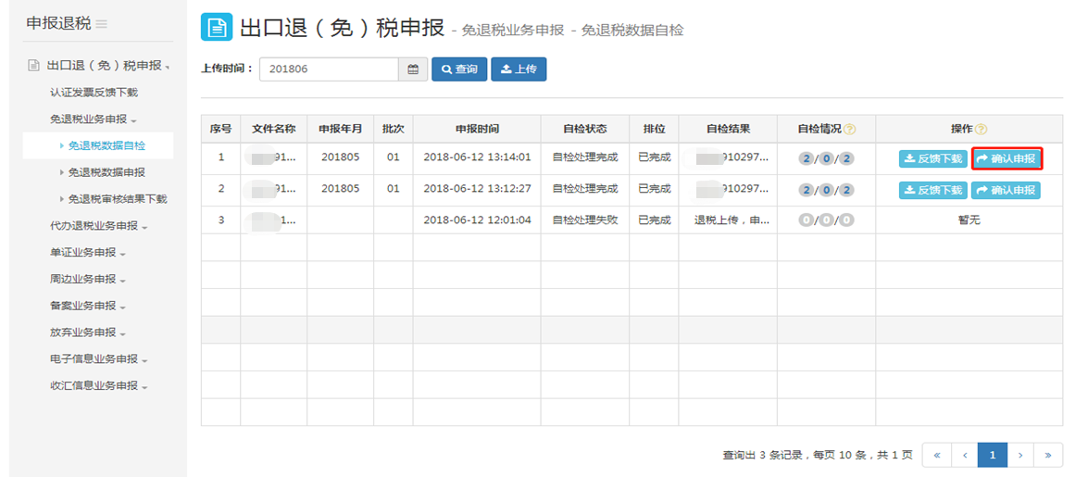The width and height of the screenshot is (1088, 477).
Task: Expand the 代办退税业务申报 submenu
Action: click(x=99, y=226)
